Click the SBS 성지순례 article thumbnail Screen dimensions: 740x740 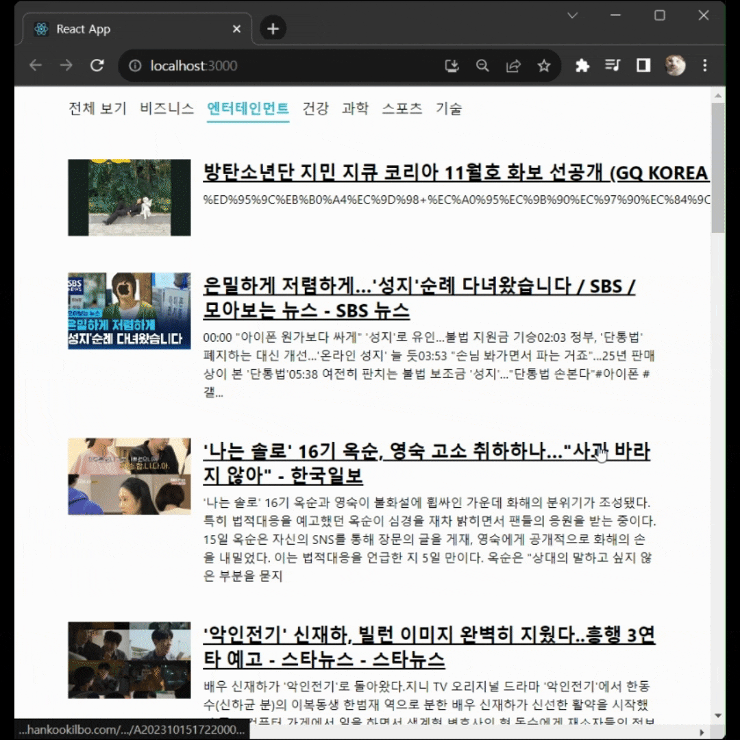pyautogui.click(x=129, y=310)
